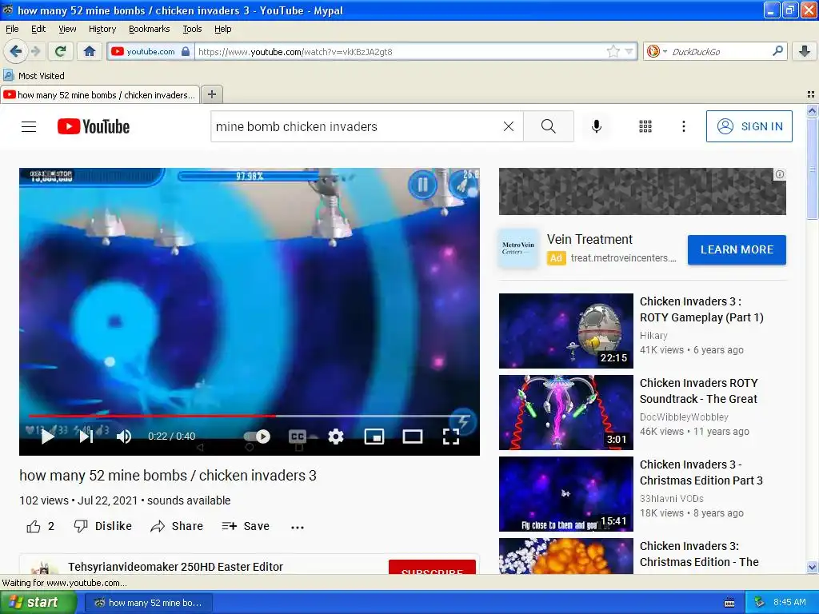Bookmark this page with the star icon
Image resolution: width=819 pixels, height=614 pixels.
(x=613, y=51)
